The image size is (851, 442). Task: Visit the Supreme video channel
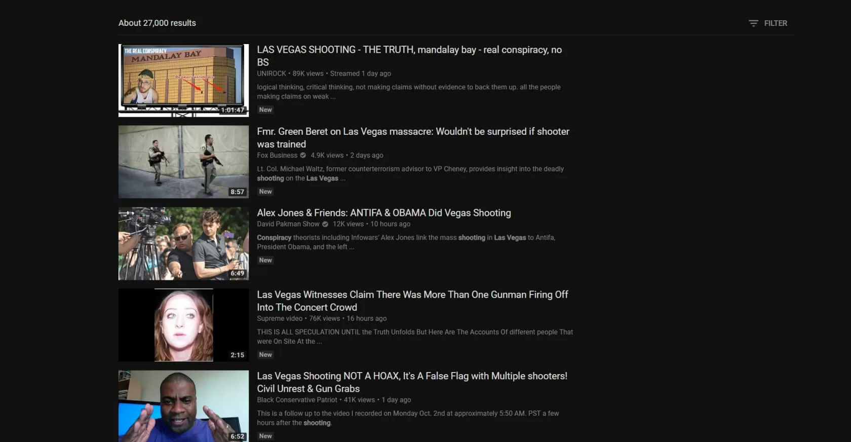tap(280, 318)
